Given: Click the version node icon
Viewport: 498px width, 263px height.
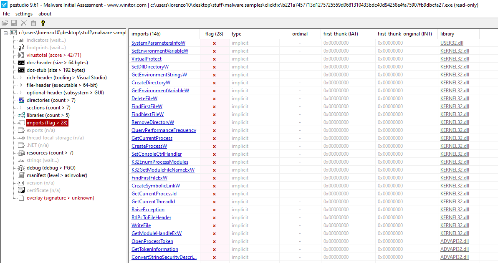Looking at the screenshot, I should [x=21, y=183].
